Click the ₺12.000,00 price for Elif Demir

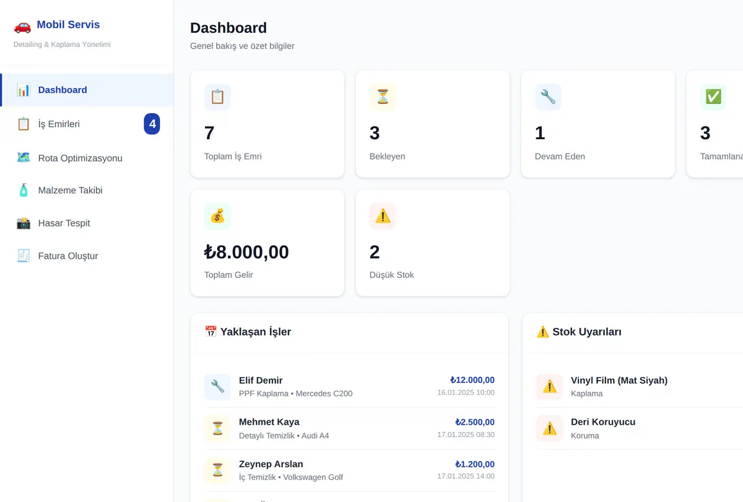coord(472,380)
